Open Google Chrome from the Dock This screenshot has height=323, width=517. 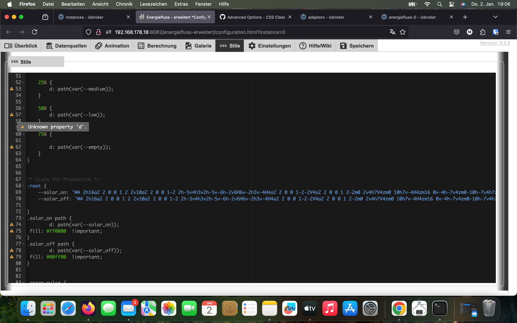[x=399, y=308]
